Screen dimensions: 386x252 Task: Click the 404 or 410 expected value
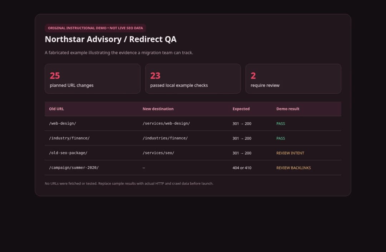[x=242, y=168]
